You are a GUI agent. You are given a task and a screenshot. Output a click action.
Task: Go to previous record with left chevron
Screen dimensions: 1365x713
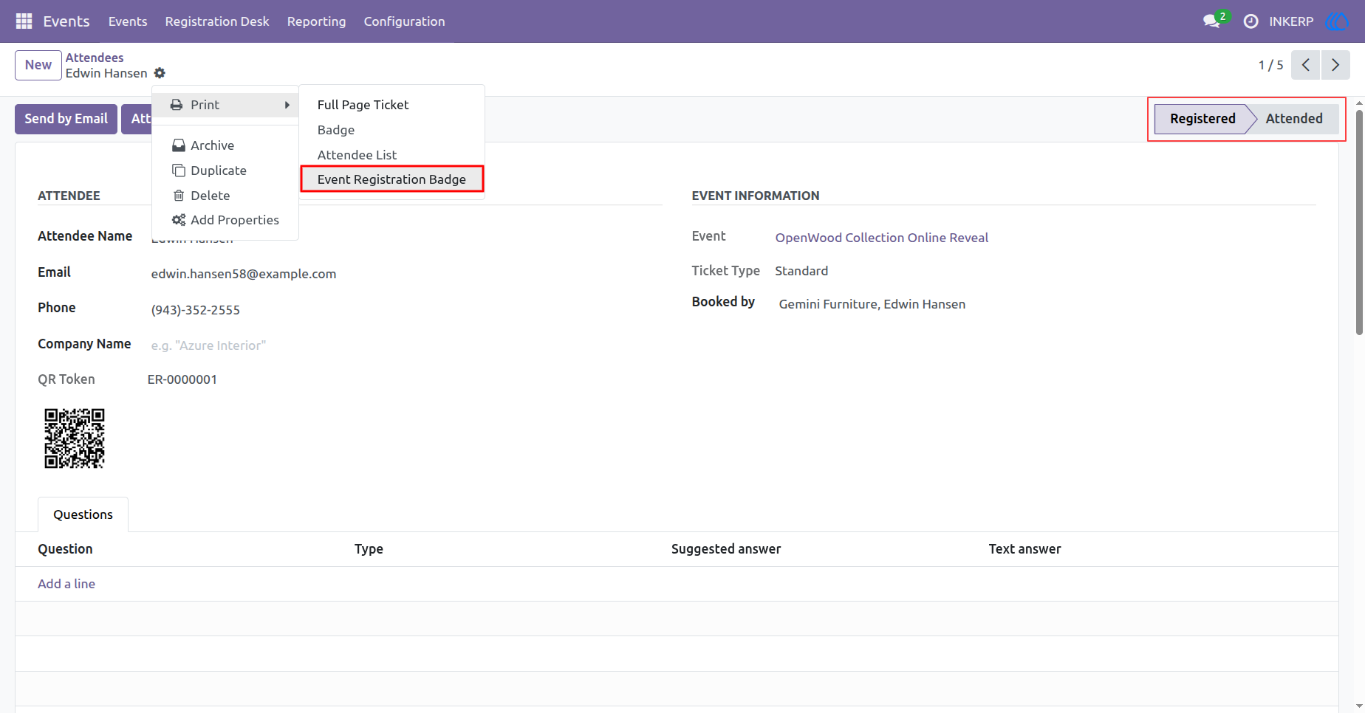(x=1306, y=65)
